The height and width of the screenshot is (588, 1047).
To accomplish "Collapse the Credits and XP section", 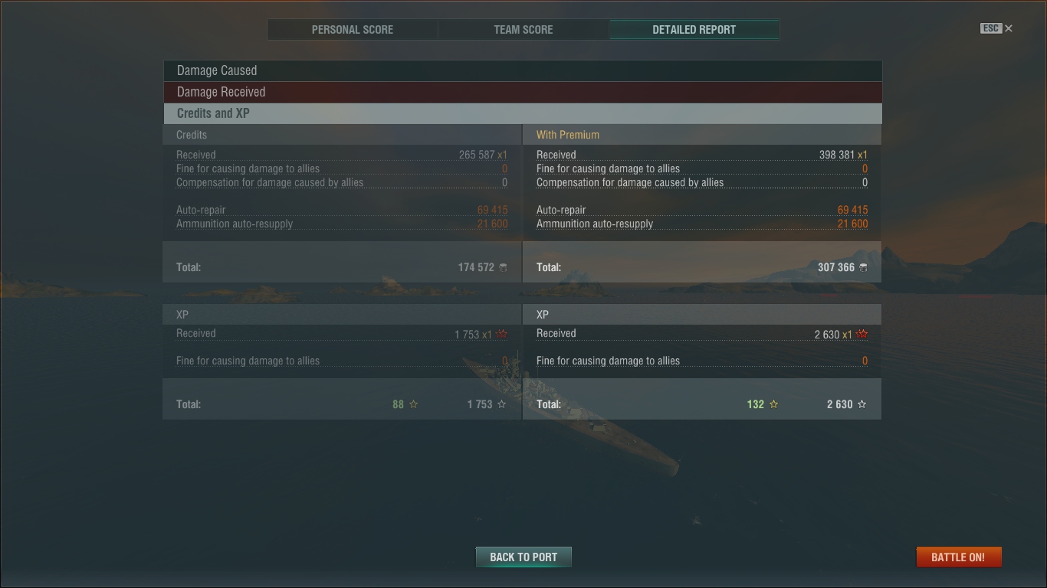I will [x=523, y=113].
